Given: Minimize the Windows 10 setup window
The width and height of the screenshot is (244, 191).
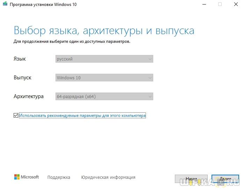Looking at the screenshot, I should pos(204,4).
